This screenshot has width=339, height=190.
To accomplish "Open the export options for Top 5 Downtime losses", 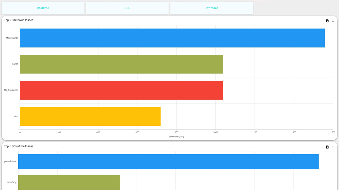I will pos(327,147).
